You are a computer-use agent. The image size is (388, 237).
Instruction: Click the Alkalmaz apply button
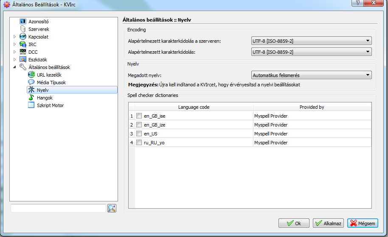328,223
